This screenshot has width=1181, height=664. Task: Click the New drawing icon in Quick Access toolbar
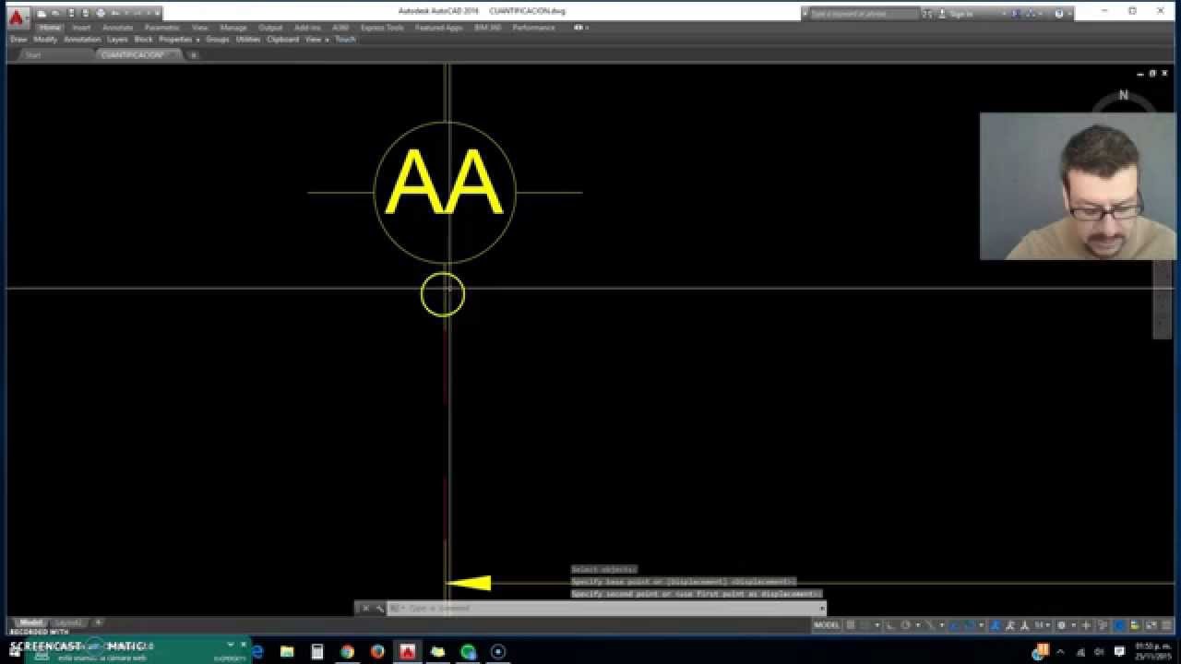point(42,13)
